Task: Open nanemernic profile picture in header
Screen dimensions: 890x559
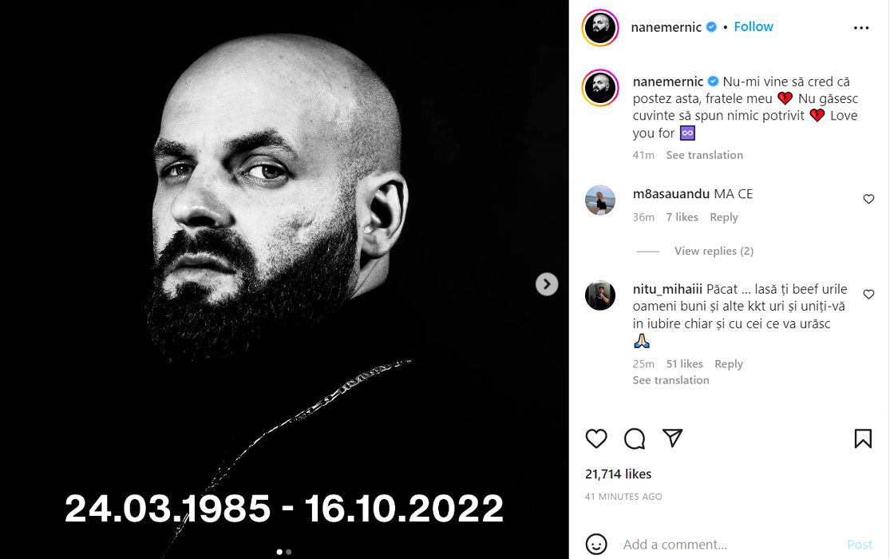Action: click(600, 28)
